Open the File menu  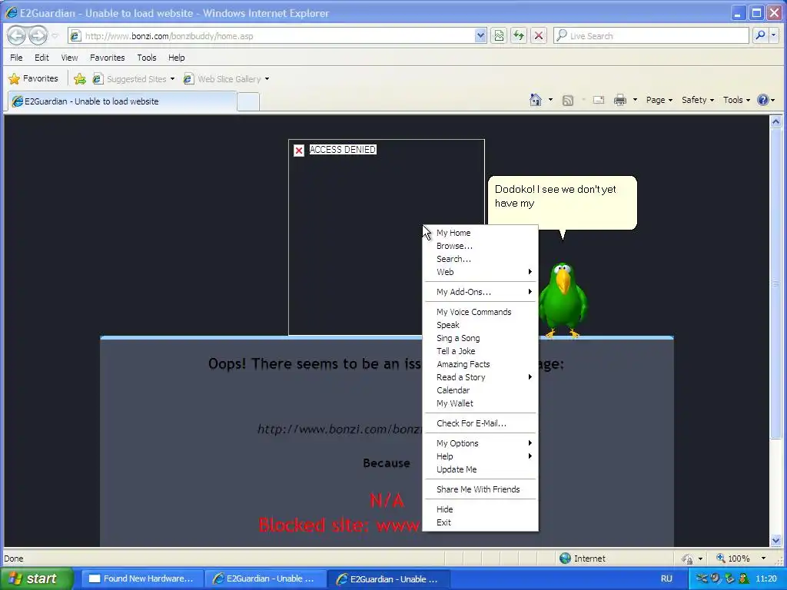(16, 58)
